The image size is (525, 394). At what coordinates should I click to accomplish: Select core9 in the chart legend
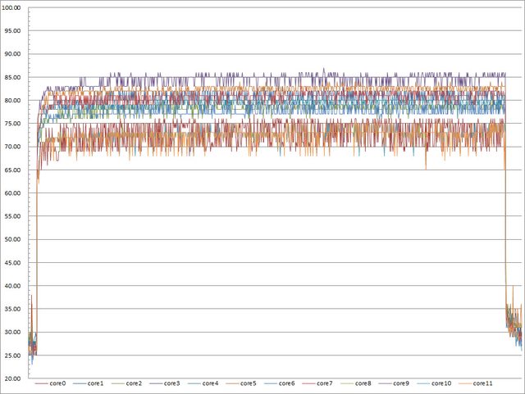coord(402,383)
